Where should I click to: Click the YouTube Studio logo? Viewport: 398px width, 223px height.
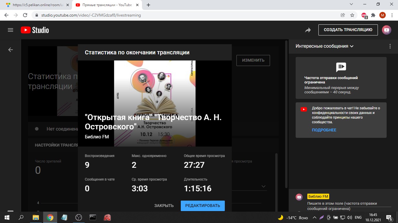(35, 30)
